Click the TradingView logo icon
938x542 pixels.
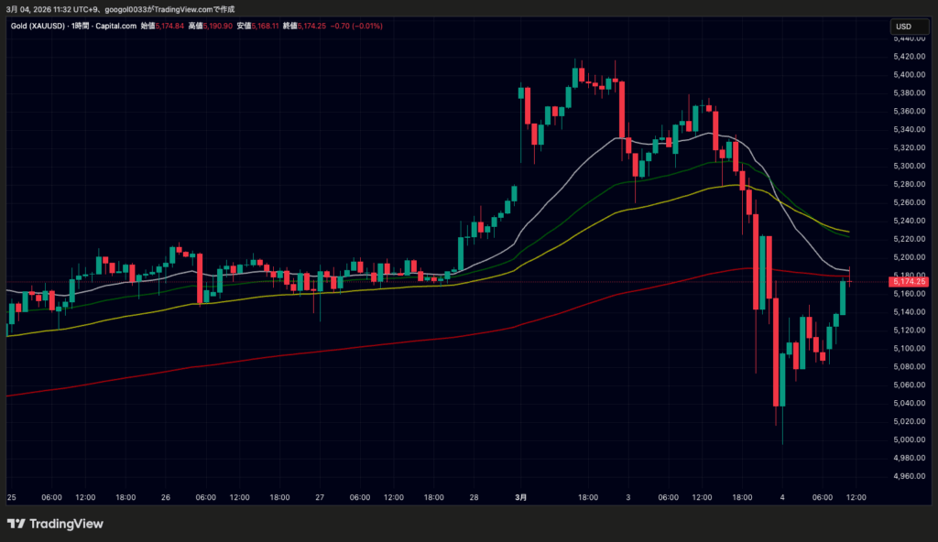16,524
